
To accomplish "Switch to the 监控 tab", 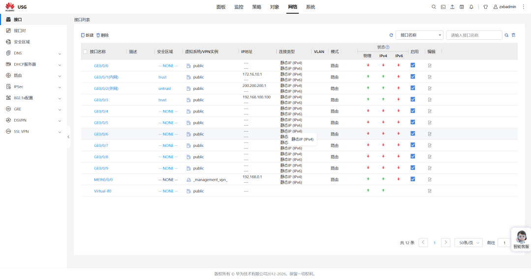I will pos(239,7).
